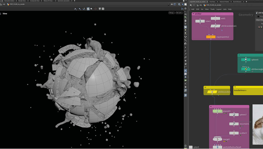Screen dimensions: 263x149
Task: Open the Persp viewport dropdown
Action: pyautogui.click(x=171, y=13)
